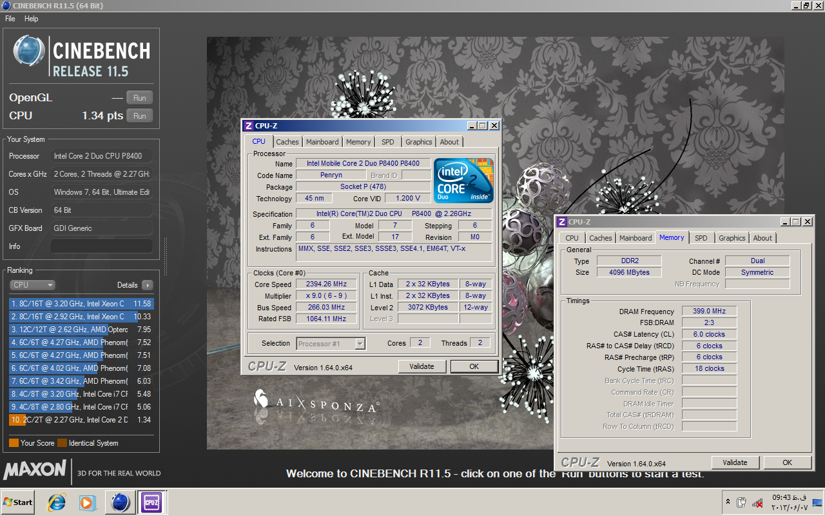Click Validate in the Memory CPU-Z window

(x=735, y=462)
